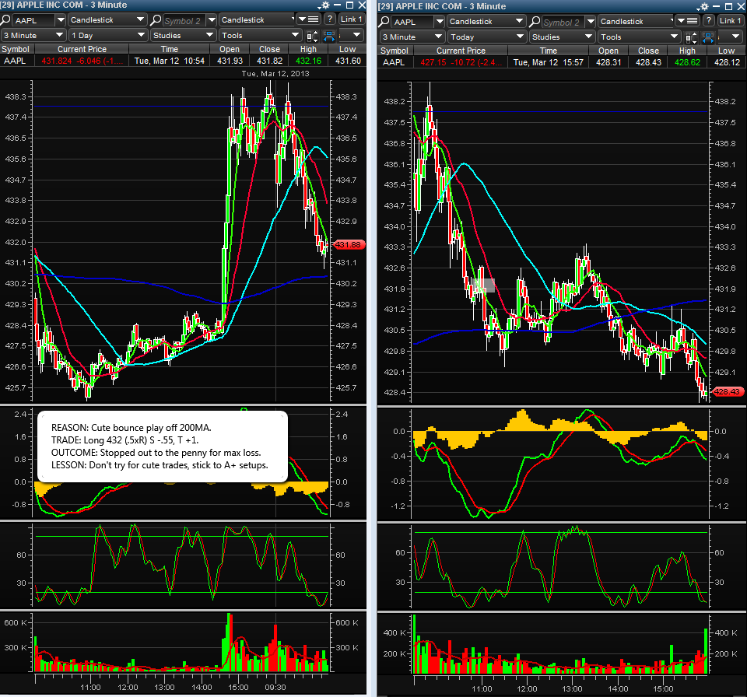The width and height of the screenshot is (747, 697).
Task: Open the window settings gear in right chart
Action: pyautogui.click(x=703, y=7)
